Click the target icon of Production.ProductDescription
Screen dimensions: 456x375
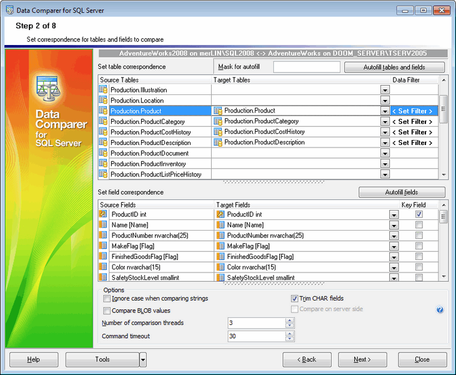coord(218,142)
